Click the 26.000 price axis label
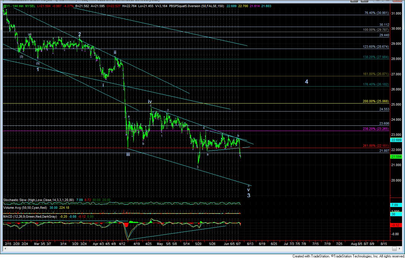This screenshot has width=405, height=258. (x=397, y=89)
